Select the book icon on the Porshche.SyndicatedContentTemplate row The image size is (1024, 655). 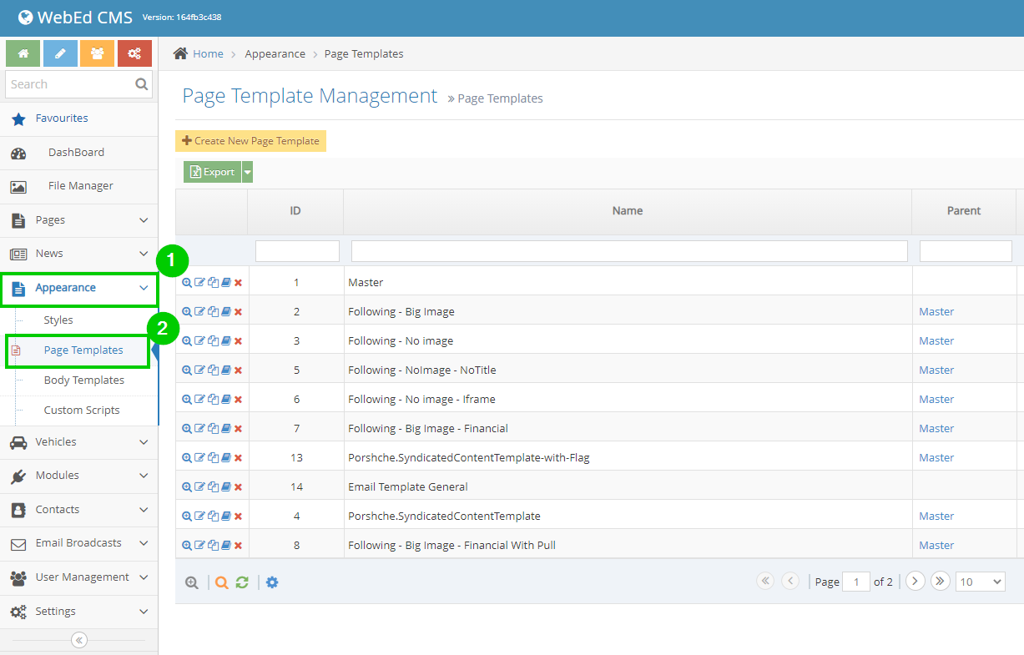tap(224, 516)
